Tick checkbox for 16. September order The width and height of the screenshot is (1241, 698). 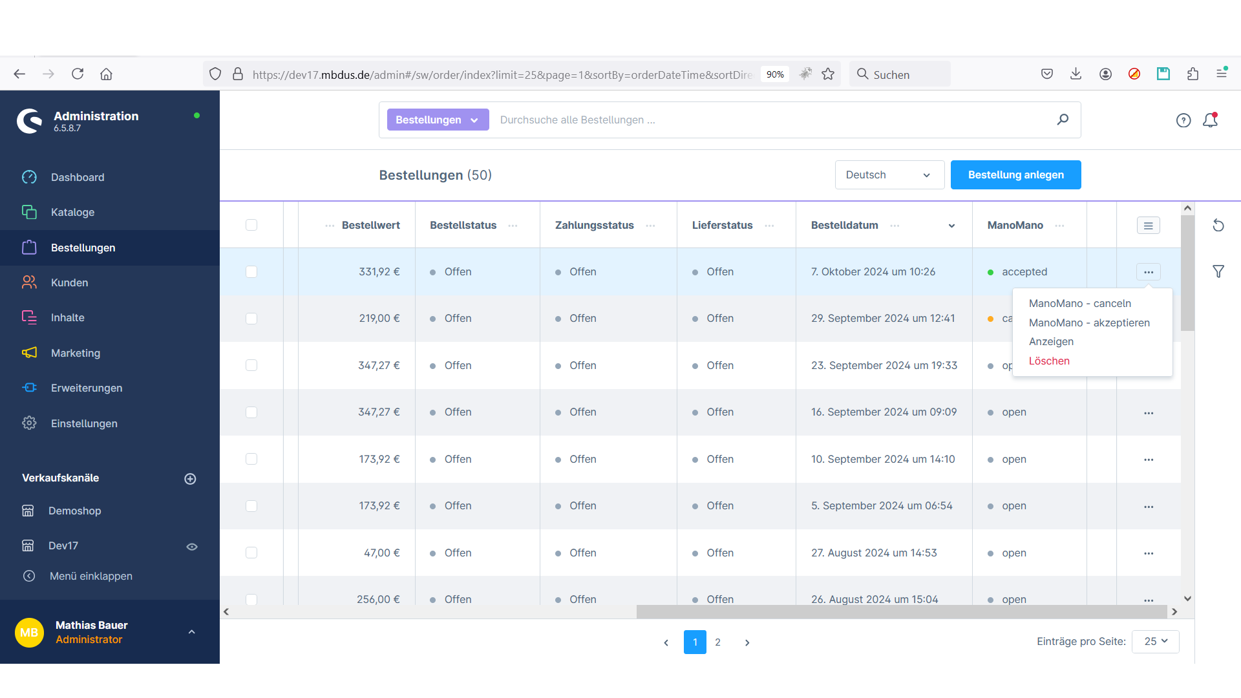click(251, 412)
